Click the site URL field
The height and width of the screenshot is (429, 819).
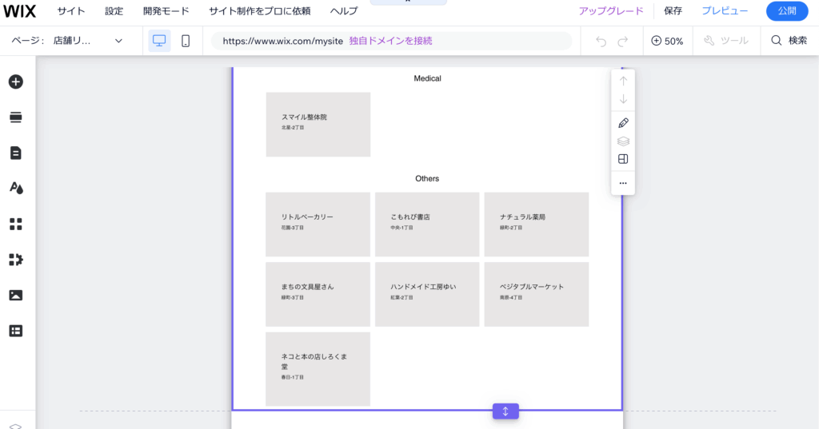[392, 41]
